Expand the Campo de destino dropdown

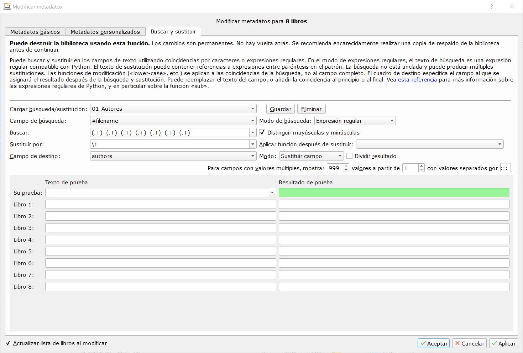tap(173, 156)
